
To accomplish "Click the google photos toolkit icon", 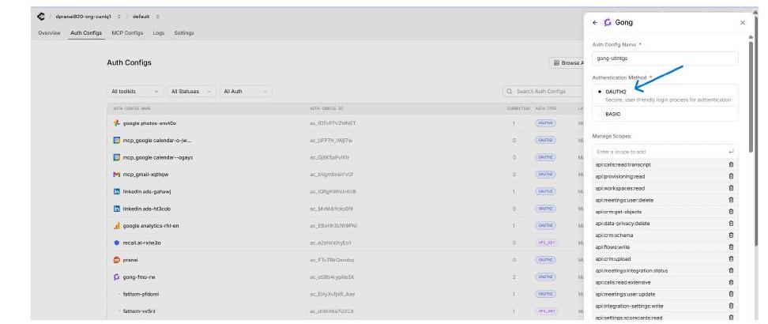I will click(x=117, y=123).
